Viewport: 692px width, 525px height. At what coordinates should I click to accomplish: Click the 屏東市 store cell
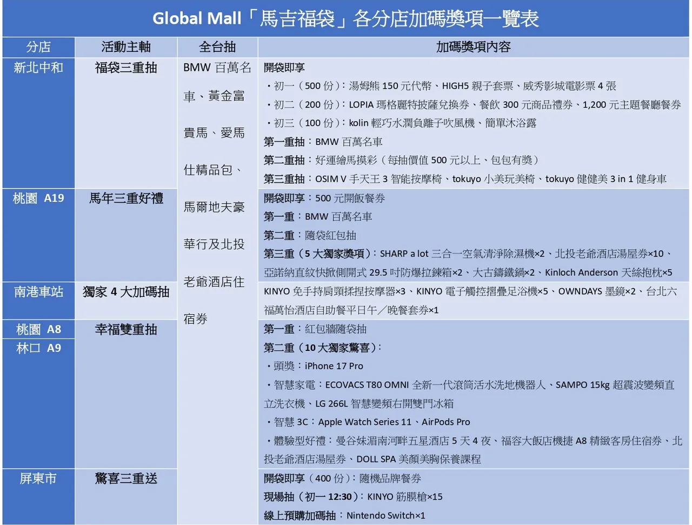coord(38,479)
